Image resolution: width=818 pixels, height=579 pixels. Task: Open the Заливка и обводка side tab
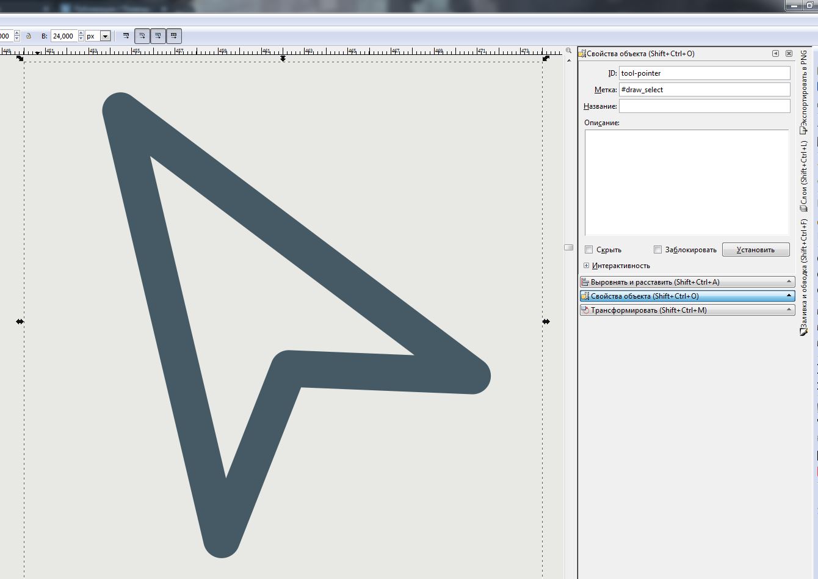point(804,277)
